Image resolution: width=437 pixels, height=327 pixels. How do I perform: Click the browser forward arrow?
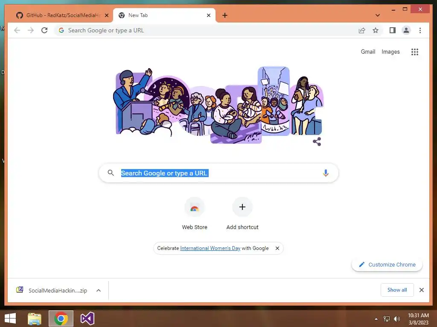[x=31, y=30]
